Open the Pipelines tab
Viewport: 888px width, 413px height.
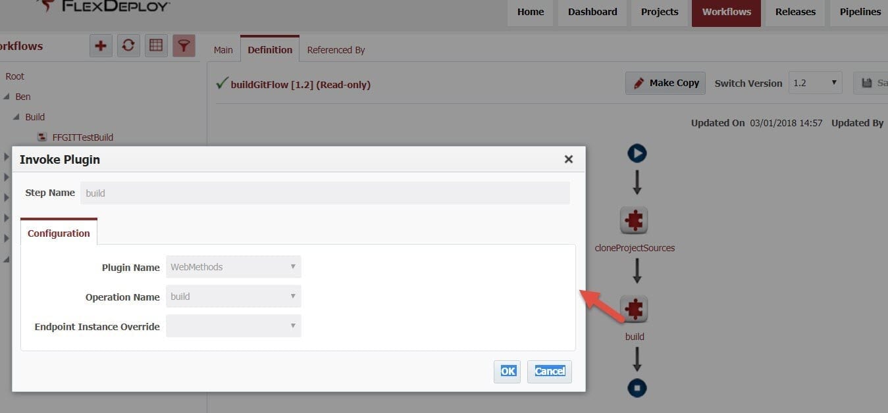coord(860,12)
